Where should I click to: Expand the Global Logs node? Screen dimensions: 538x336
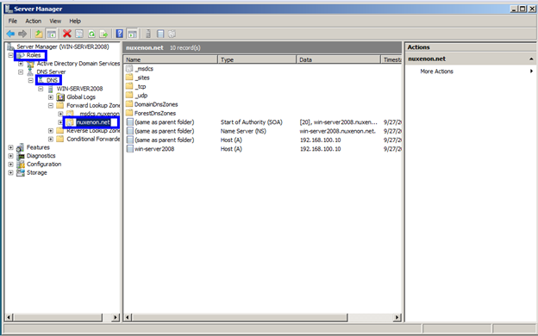point(50,97)
